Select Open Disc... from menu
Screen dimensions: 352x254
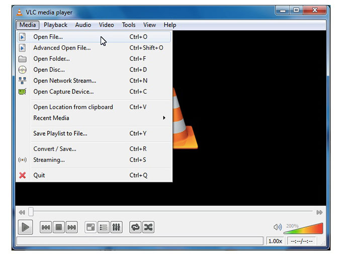point(94,70)
